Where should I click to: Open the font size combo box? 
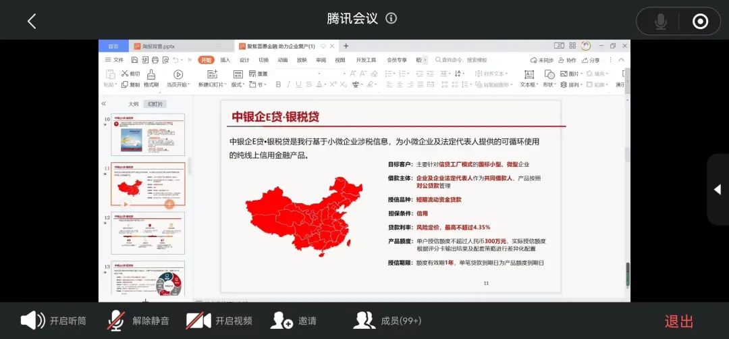[x=335, y=74]
